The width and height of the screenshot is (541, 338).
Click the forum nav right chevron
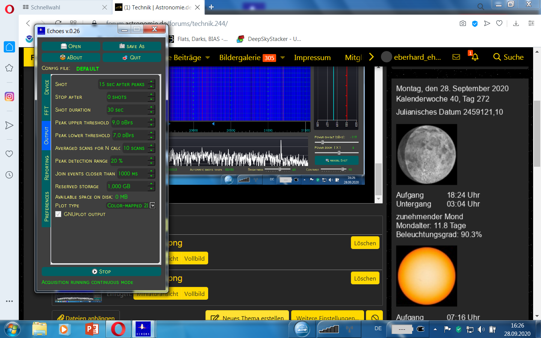click(x=371, y=57)
